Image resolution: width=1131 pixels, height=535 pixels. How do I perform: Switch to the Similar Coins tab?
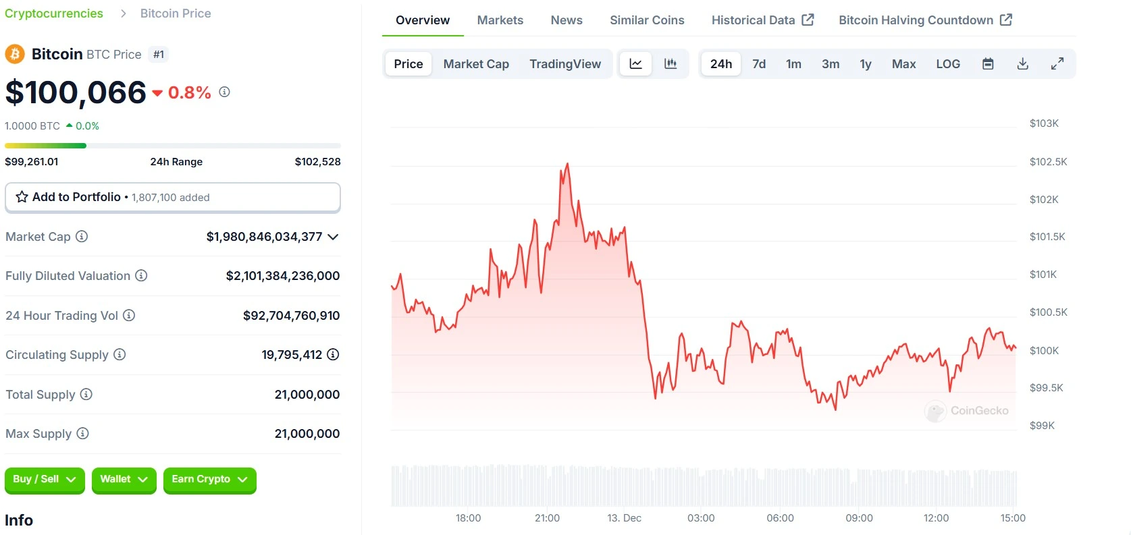(647, 20)
